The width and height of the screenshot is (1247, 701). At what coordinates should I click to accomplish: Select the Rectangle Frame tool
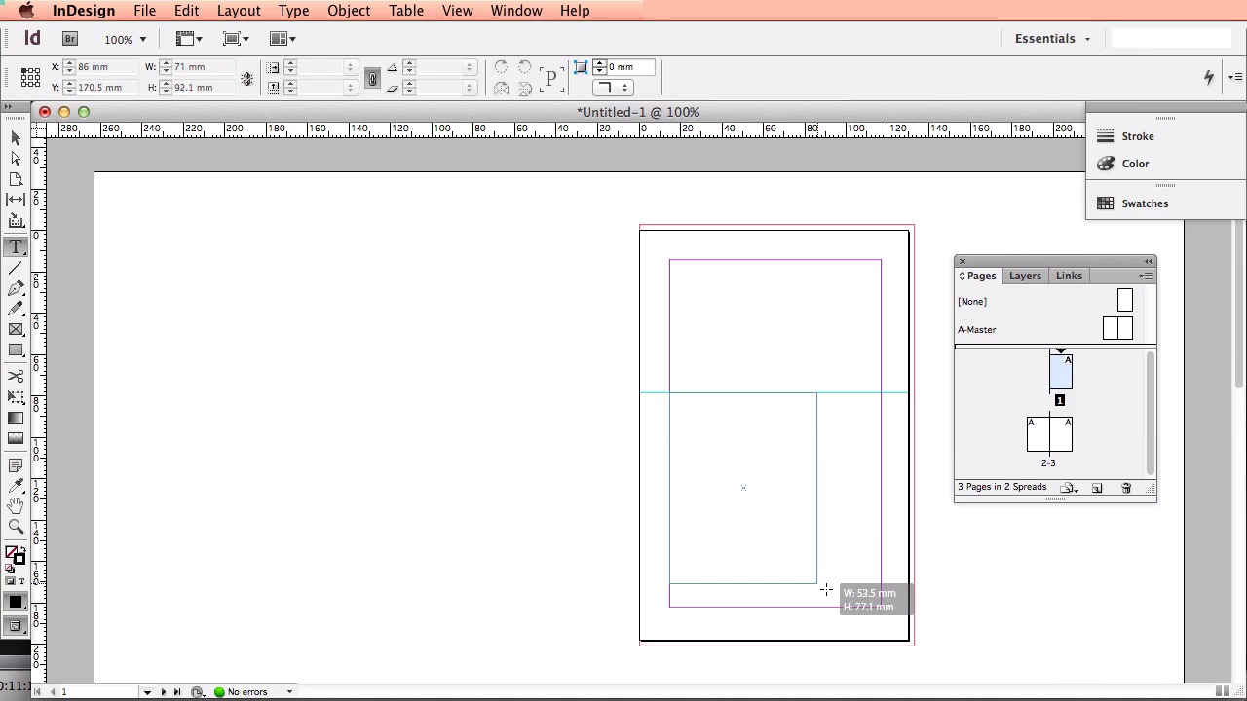(x=16, y=329)
